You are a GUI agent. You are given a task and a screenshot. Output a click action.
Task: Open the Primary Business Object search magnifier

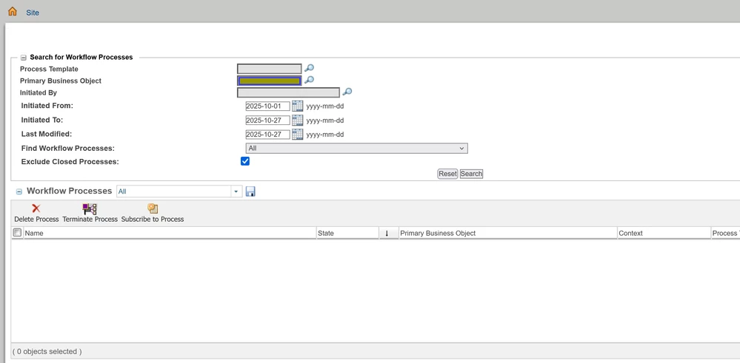pyautogui.click(x=309, y=81)
